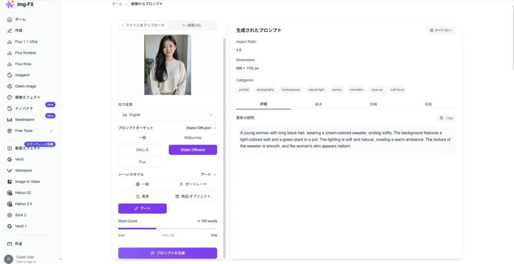Viewport: 514px width, 264px height.
Task: Choose the Flux prompt target option
Action: [142, 162]
